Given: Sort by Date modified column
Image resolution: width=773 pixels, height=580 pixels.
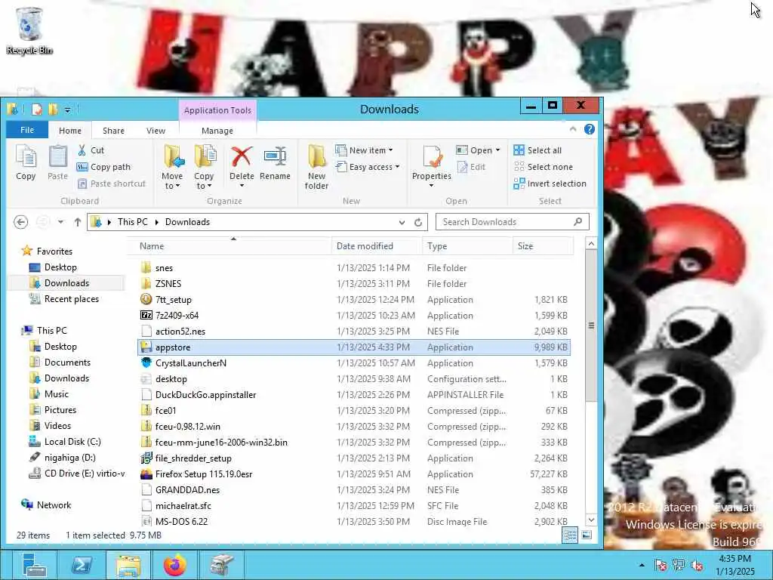Looking at the screenshot, I should click(x=377, y=246).
